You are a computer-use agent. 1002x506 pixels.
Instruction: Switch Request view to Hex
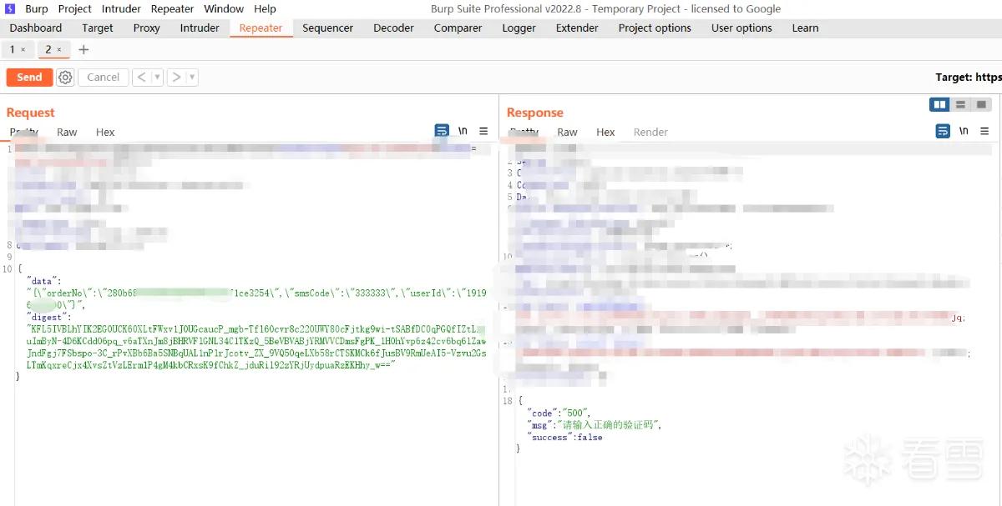pos(105,132)
